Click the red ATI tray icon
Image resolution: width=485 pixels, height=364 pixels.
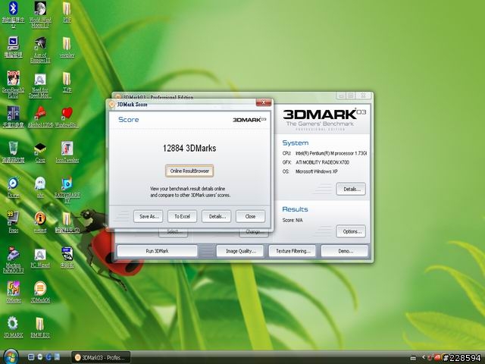pos(437,358)
